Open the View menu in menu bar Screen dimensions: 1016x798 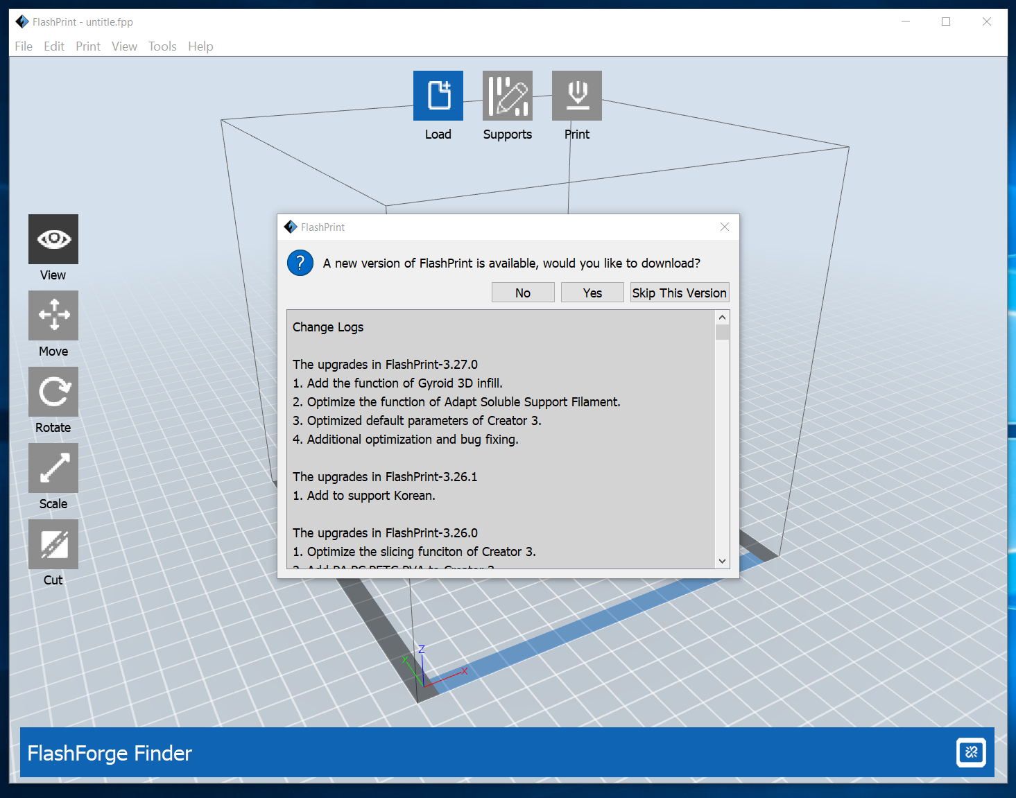pyautogui.click(x=124, y=46)
